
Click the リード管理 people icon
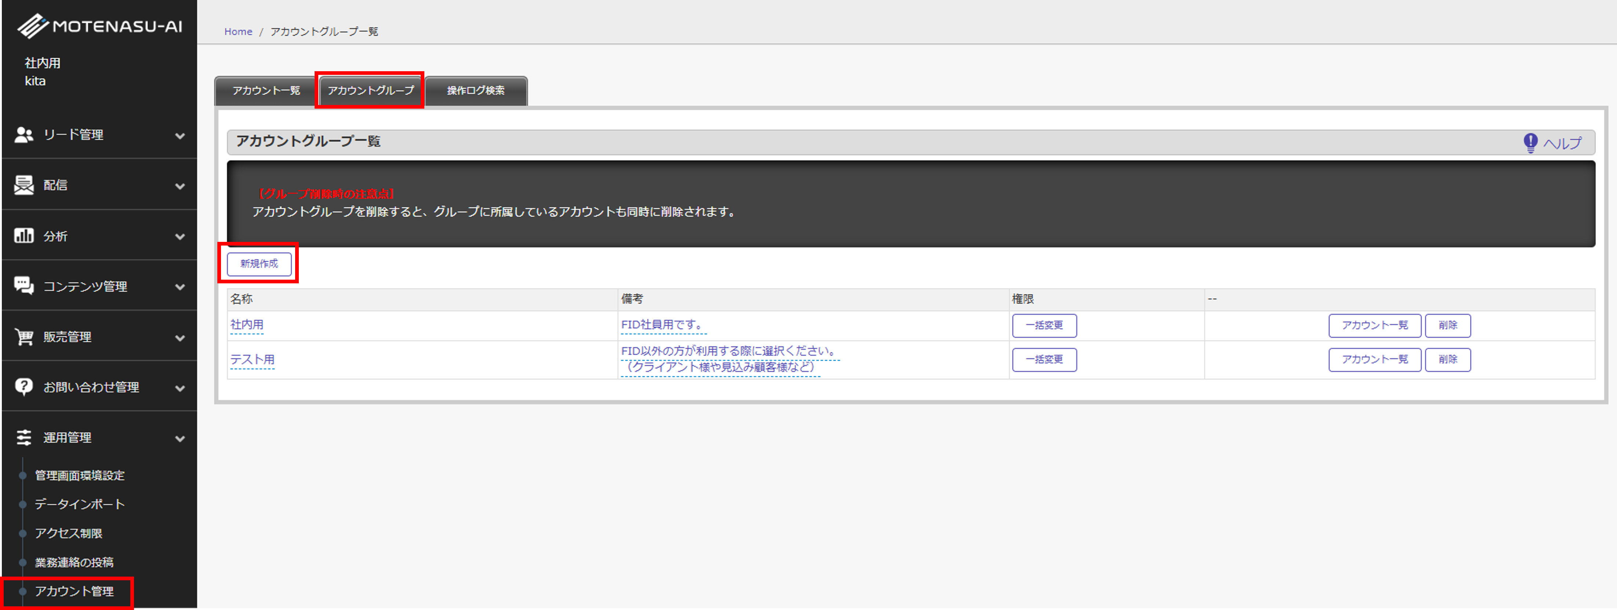[24, 135]
